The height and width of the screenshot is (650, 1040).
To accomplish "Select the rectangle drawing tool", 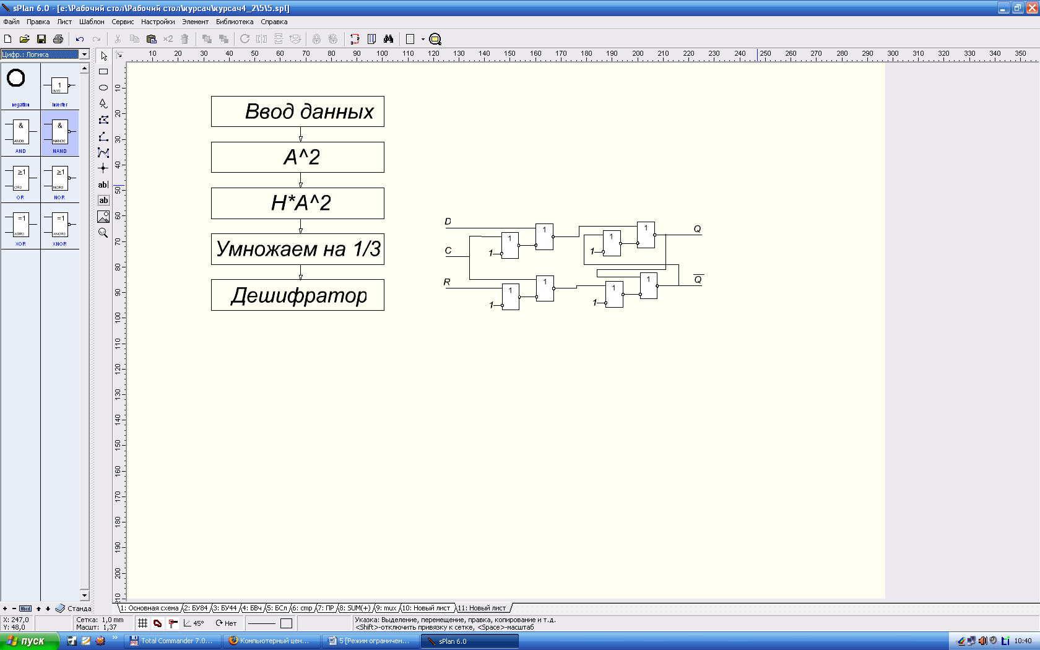I will pos(103,71).
